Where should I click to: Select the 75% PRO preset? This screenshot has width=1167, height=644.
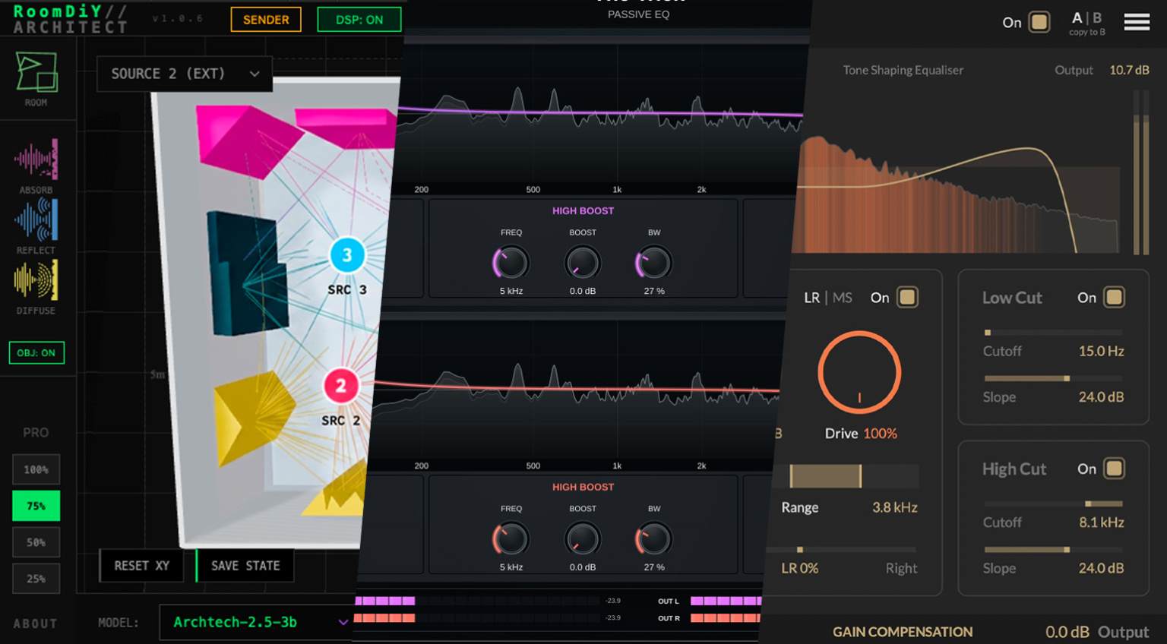[x=36, y=506]
